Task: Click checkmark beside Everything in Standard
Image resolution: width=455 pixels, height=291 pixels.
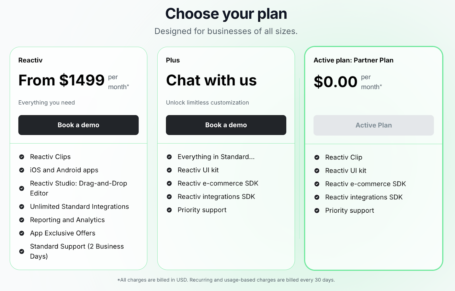Action: 169,157
